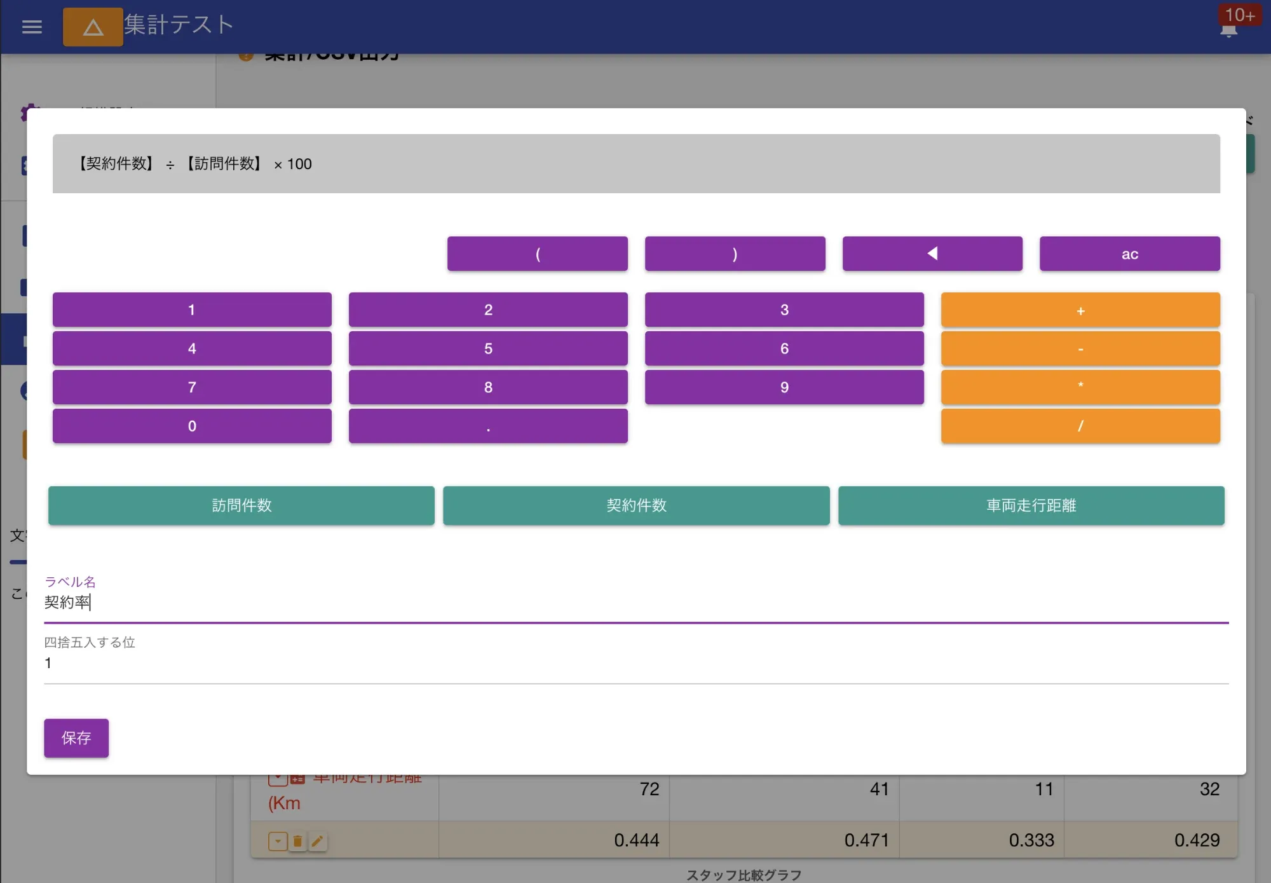Insert an open parenthesis
The height and width of the screenshot is (883, 1271).
coord(537,254)
